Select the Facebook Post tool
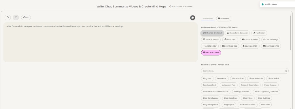Screen dimensions: 295x109 210,85
